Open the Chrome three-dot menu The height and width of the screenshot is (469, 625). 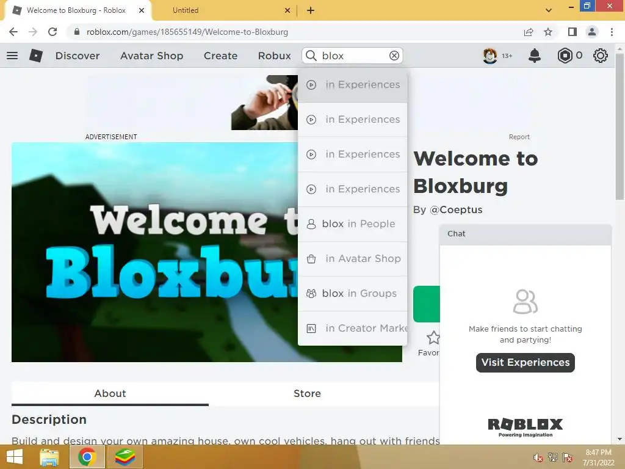(x=612, y=32)
